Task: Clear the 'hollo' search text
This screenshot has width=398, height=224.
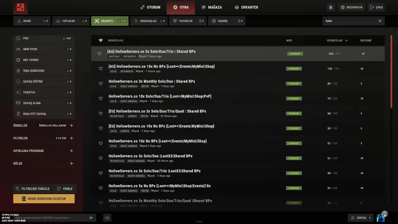Action: (380, 21)
